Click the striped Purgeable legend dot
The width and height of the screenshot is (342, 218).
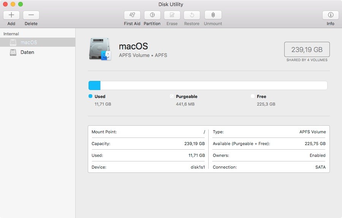pyautogui.click(x=172, y=96)
